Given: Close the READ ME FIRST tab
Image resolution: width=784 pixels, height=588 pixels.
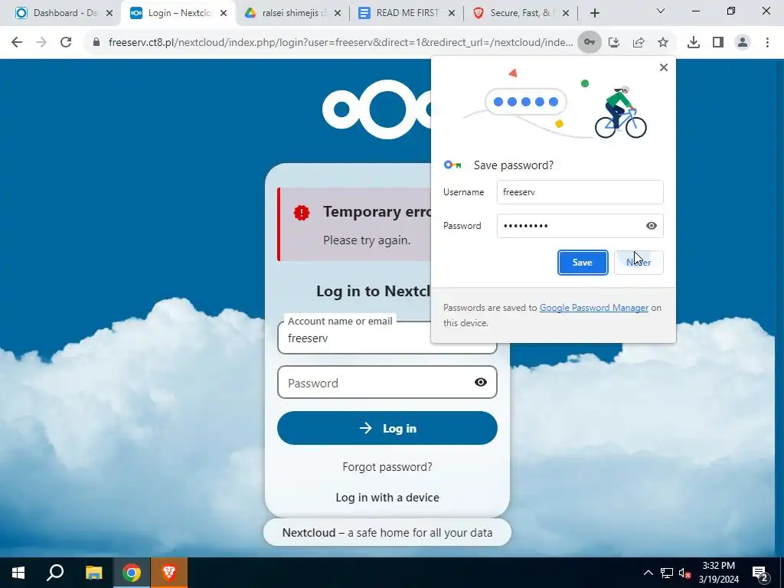Looking at the screenshot, I should pos(452,14).
